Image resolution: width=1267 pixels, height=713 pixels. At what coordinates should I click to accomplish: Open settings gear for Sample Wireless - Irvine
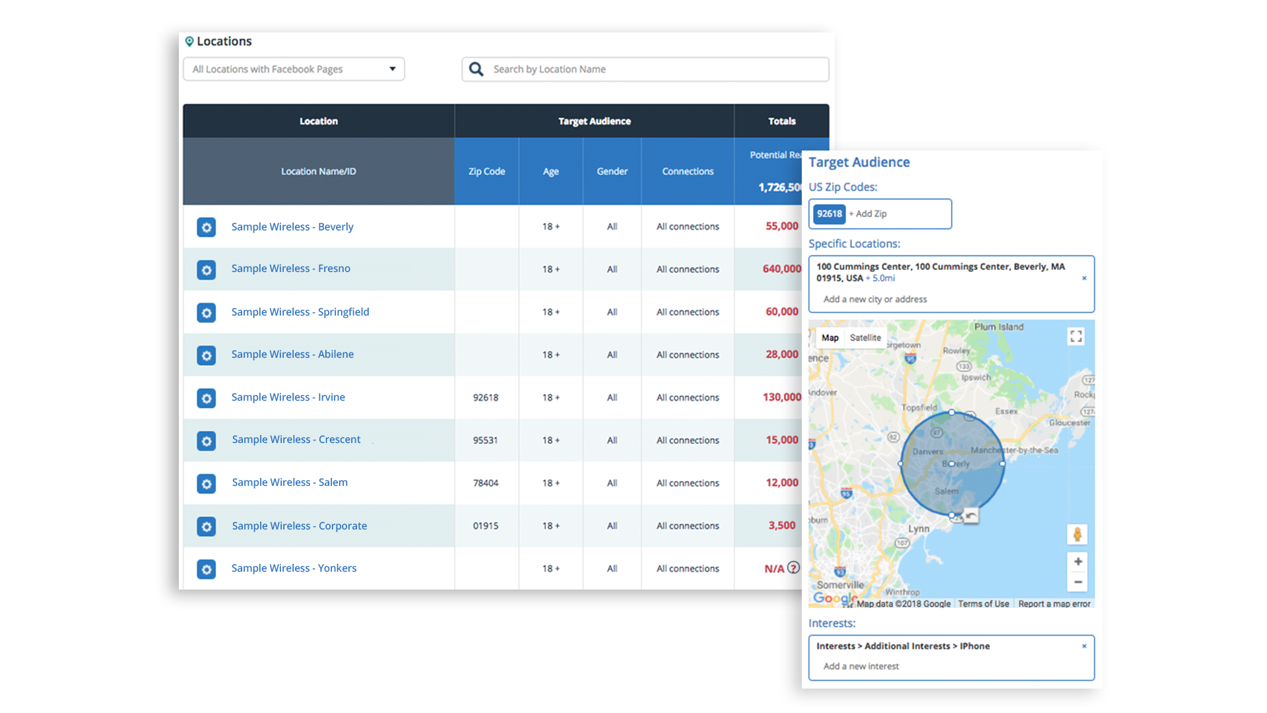pos(207,398)
